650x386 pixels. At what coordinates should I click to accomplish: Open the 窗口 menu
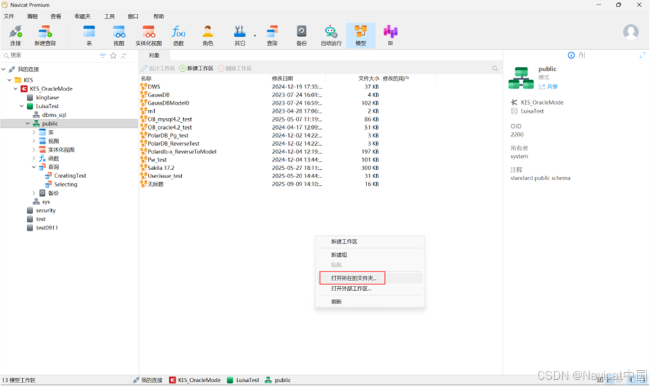133,16
